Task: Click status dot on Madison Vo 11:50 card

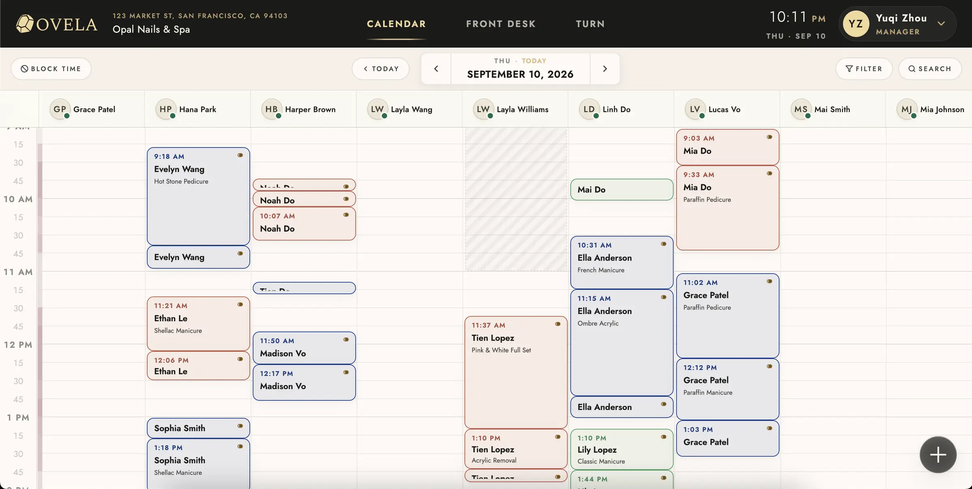Action: [346, 340]
